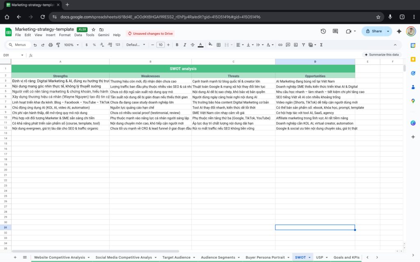Click Unsaved changes to Drive status
Image resolution: width=420 pixels, height=262 pixels.
tap(150, 34)
